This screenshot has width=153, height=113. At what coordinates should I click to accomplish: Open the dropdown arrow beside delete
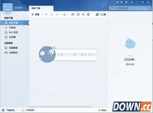60,14
